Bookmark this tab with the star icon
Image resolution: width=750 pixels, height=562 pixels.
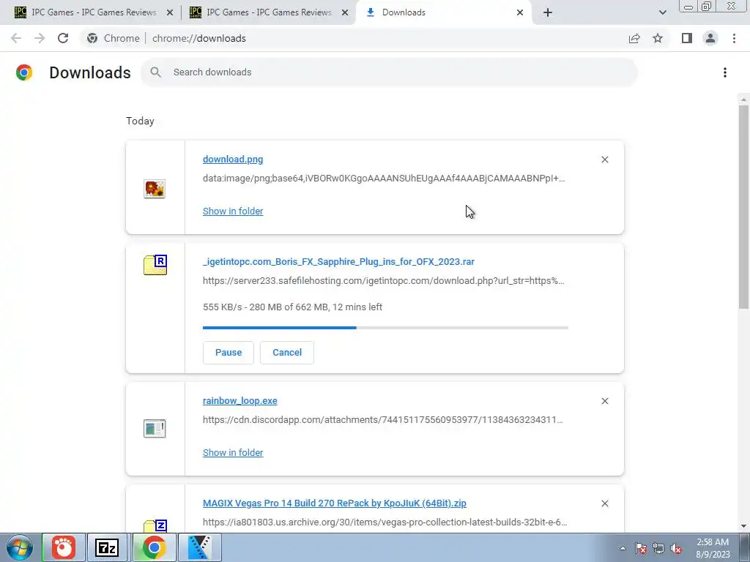click(658, 38)
